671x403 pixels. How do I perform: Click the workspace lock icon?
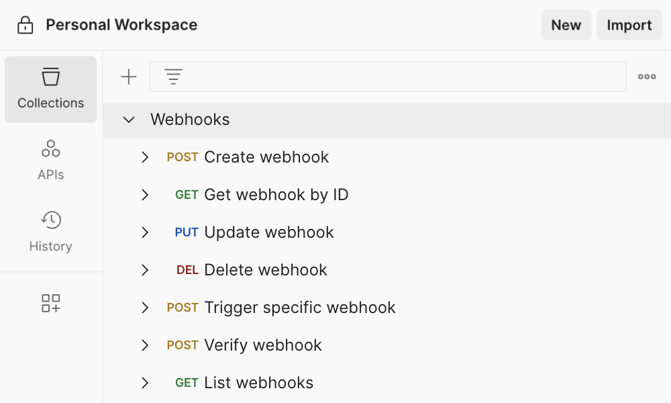pyautogui.click(x=25, y=26)
